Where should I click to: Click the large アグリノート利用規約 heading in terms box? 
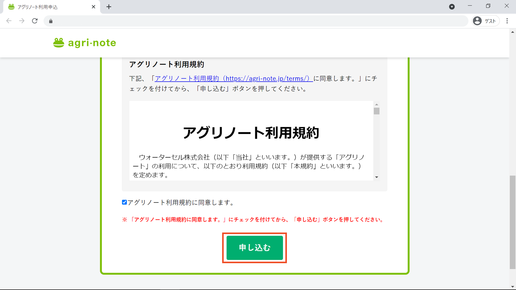251,133
